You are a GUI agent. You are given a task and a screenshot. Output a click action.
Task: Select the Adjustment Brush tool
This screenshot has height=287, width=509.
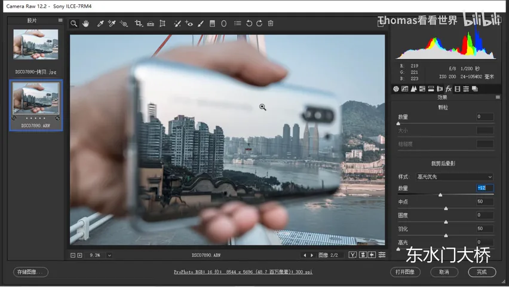point(201,23)
